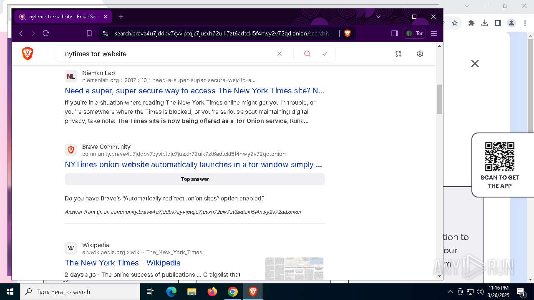The width and height of the screenshot is (534, 300).
Task: Click the Brave Community favicon
Action: click(71, 150)
